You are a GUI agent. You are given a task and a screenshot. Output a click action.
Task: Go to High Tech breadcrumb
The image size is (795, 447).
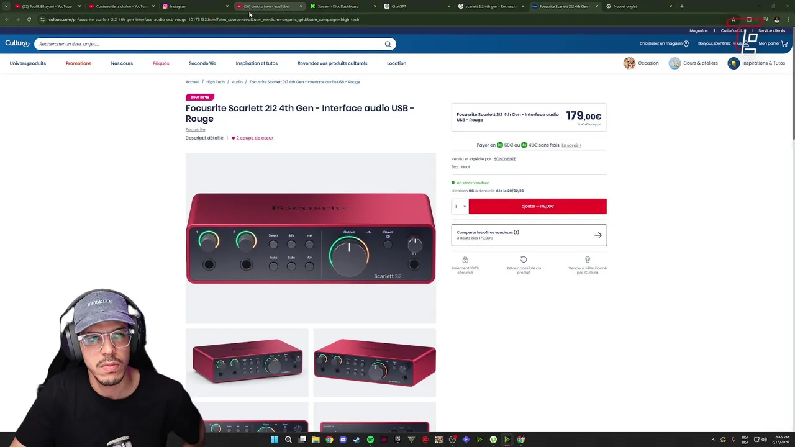216,82
